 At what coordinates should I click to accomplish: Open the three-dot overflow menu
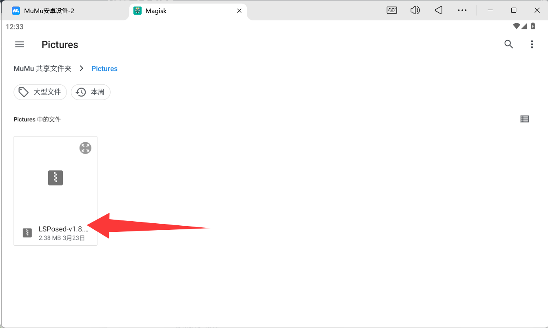tap(532, 44)
